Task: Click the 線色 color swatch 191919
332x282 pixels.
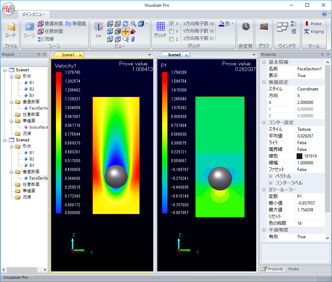Action: pyautogui.click(x=299, y=156)
